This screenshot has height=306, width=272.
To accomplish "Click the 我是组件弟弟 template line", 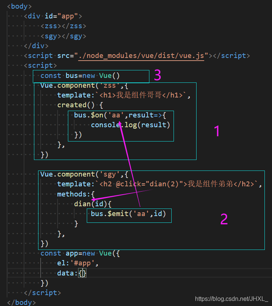I will pos(159,184).
